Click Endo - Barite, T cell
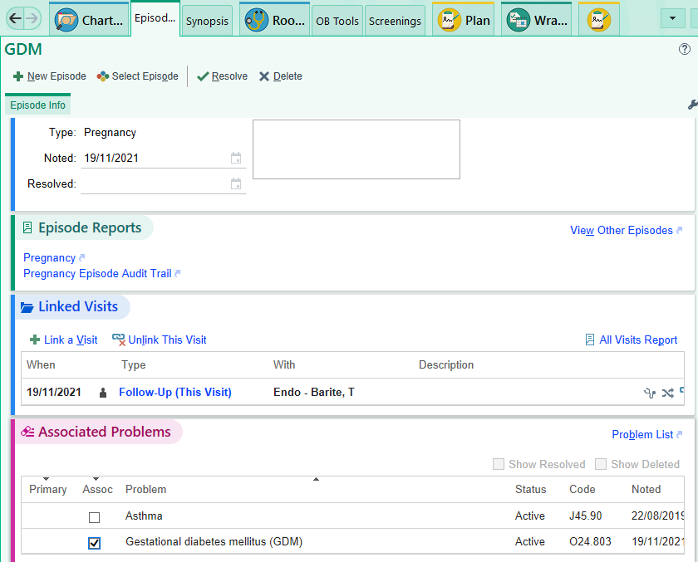The height and width of the screenshot is (562, 698). click(x=314, y=392)
